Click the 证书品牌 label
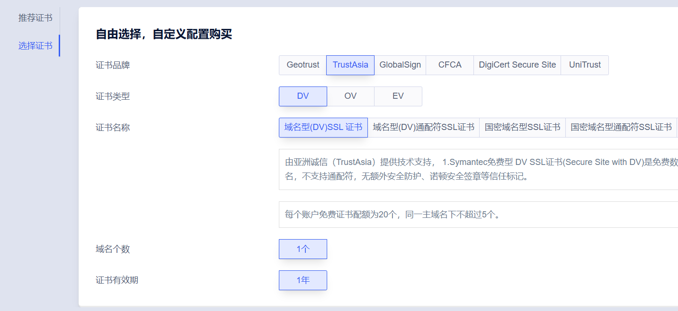Viewport: 678px width, 311px height. (x=113, y=65)
